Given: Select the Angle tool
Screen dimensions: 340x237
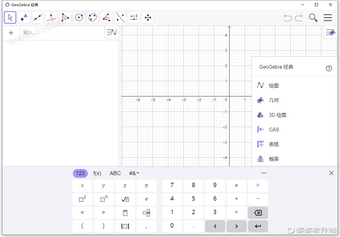Looking at the screenshot, I should pos(107,17).
